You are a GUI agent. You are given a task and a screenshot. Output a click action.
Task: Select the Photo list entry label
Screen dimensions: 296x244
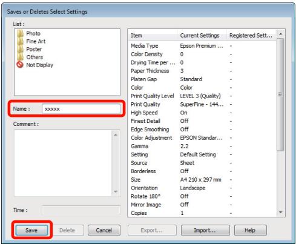coord(33,33)
